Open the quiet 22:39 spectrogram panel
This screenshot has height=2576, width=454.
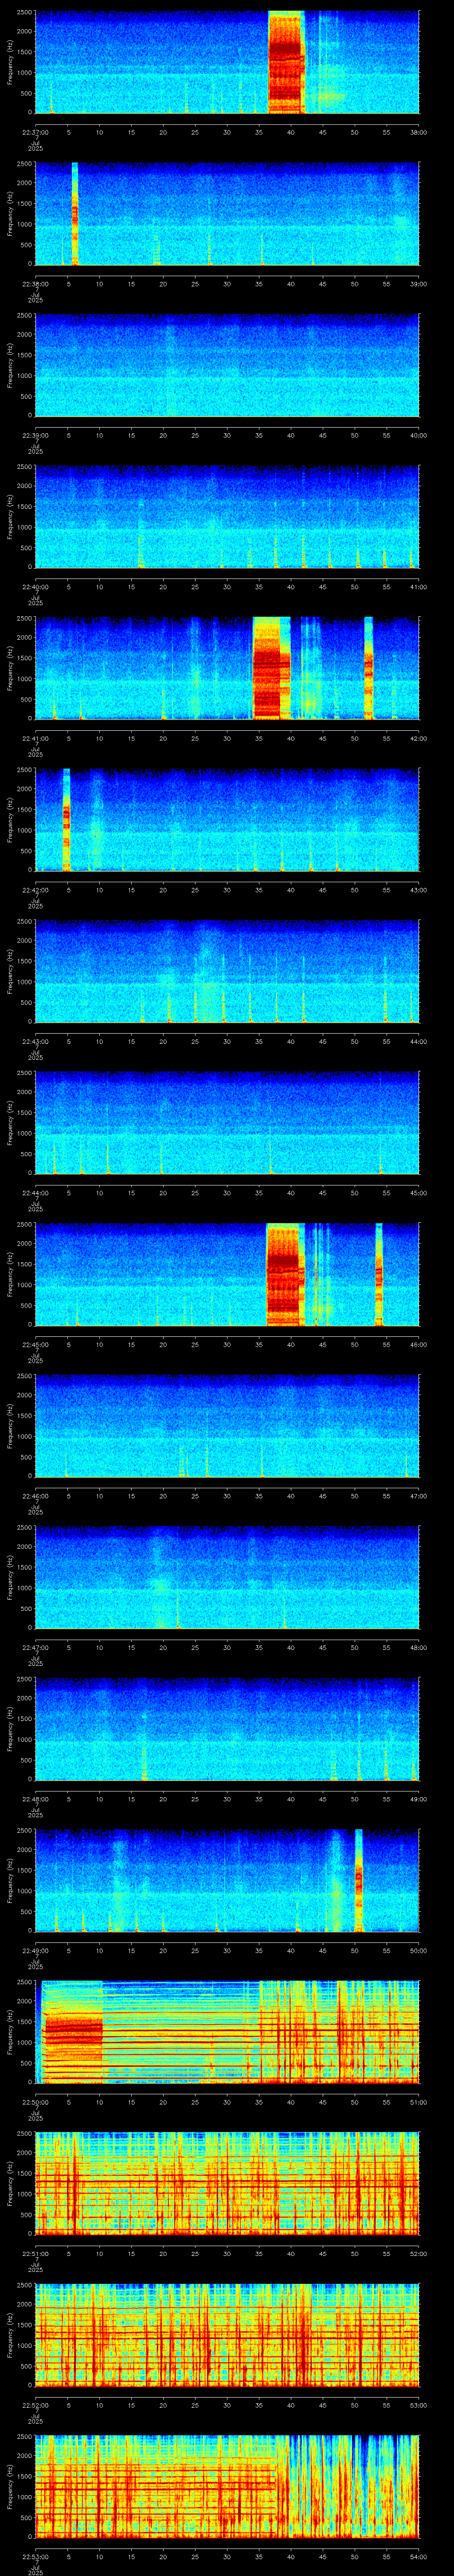pyautogui.click(x=227, y=365)
